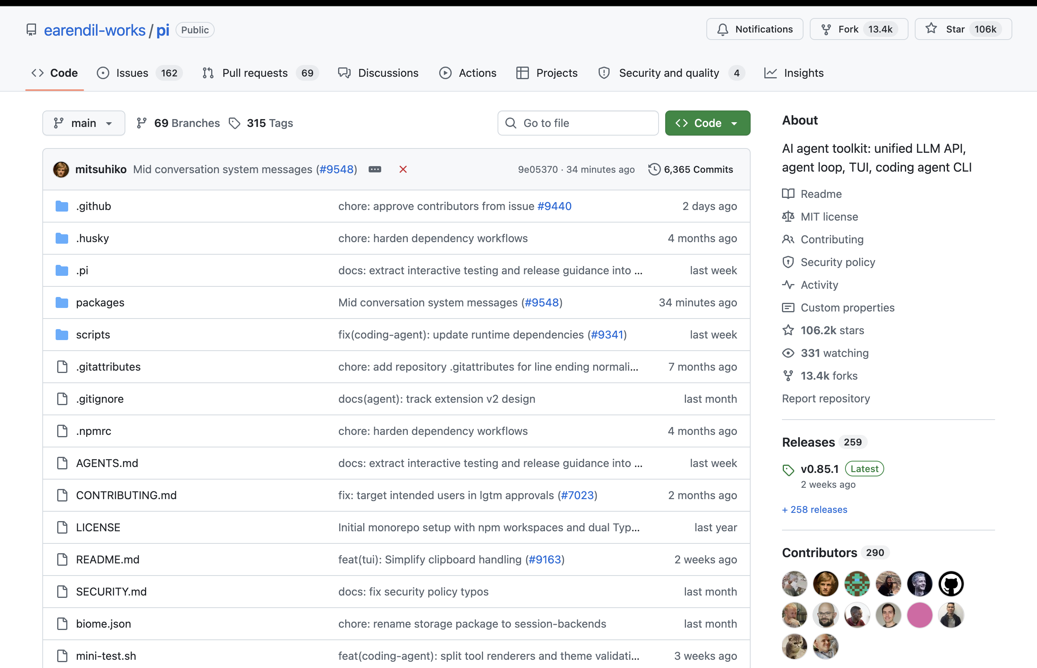Screen dimensions: 1037x668
Task: Open the pi repository name link
Action: (x=163, y=30)
